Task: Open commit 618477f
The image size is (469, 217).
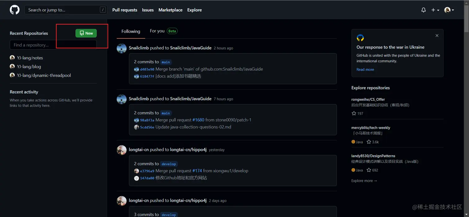Action: click(147, 76)
